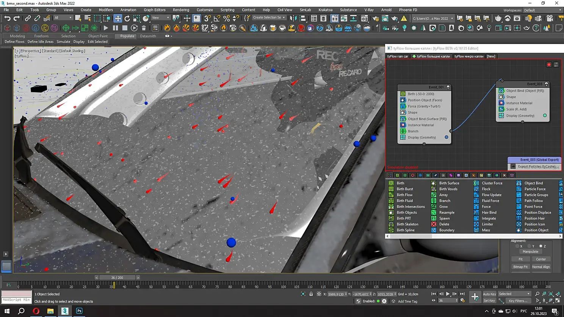The height and width of the screenshot is (317, 564).
Task: Click the Undo arrow icon
Action: pyautogui.click(x=7, y=18)
